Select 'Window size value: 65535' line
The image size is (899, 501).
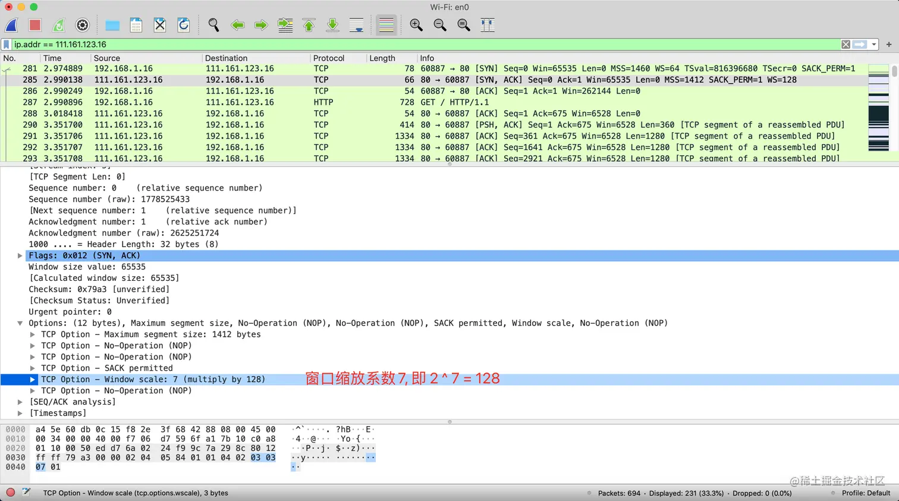click(87, 267)
